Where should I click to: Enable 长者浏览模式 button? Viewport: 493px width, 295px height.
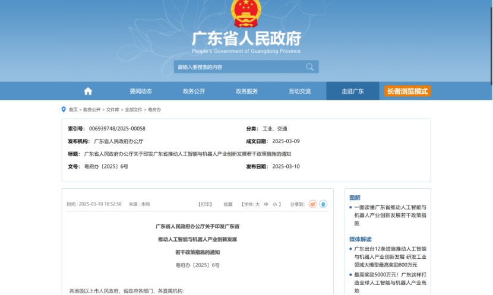pos(407,91)
